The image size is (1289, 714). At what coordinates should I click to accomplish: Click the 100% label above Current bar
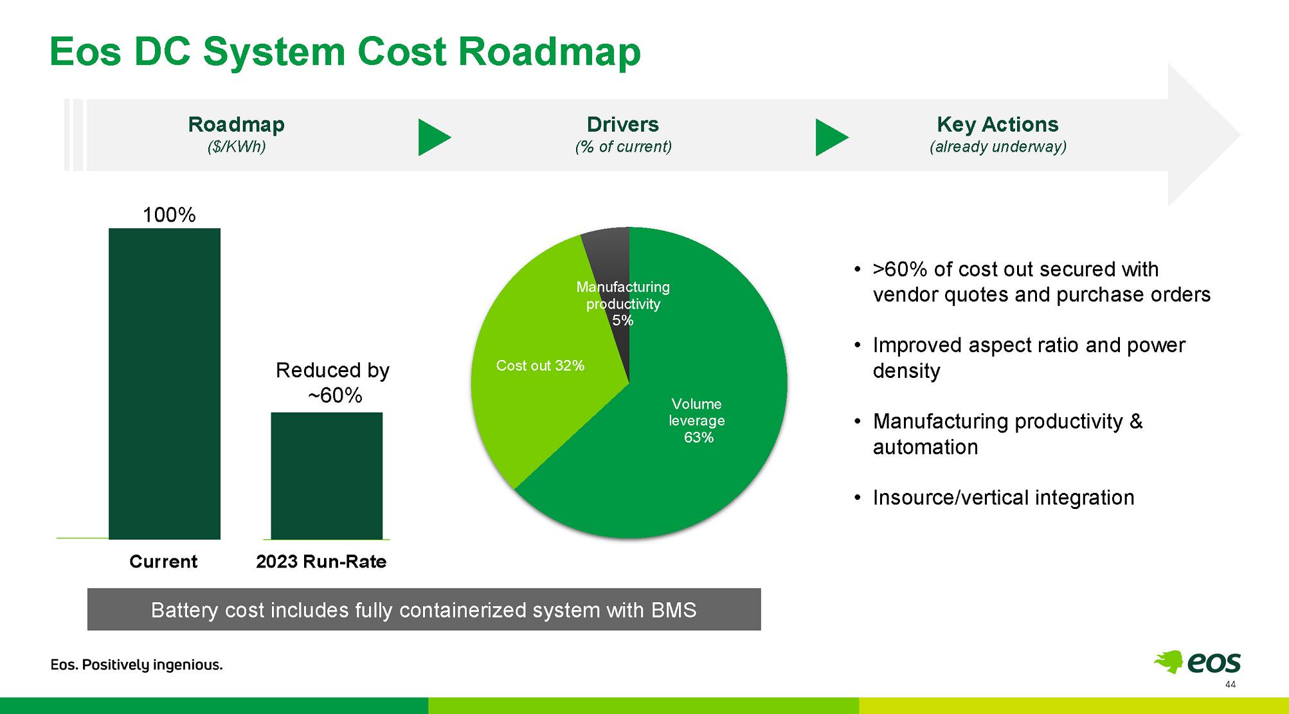(x=168, y=215)
